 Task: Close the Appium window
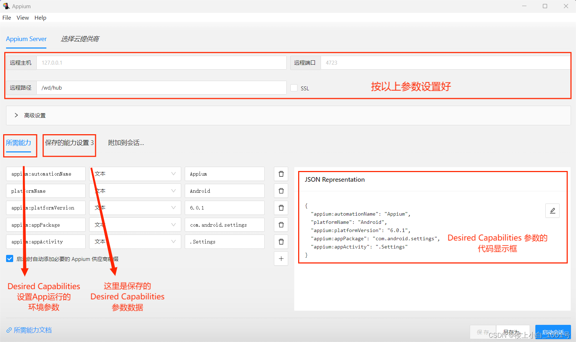coord(566,6)
